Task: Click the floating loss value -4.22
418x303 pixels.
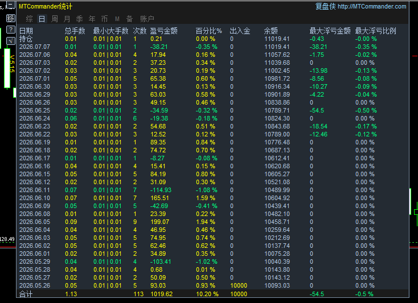Action: click(317, 94)
